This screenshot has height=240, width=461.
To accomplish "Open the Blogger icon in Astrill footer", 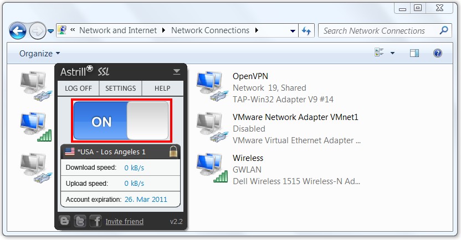I will coord(64,221).
